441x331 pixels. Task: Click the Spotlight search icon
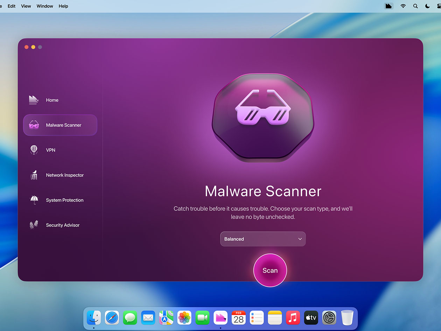[x=415, y=6]
